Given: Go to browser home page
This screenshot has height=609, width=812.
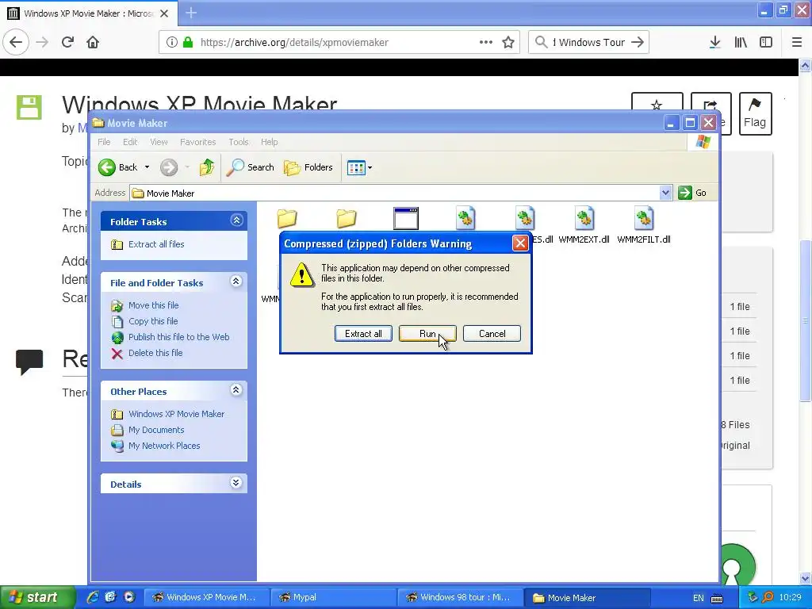Looking at the screenshot, I should click(93, 42).
